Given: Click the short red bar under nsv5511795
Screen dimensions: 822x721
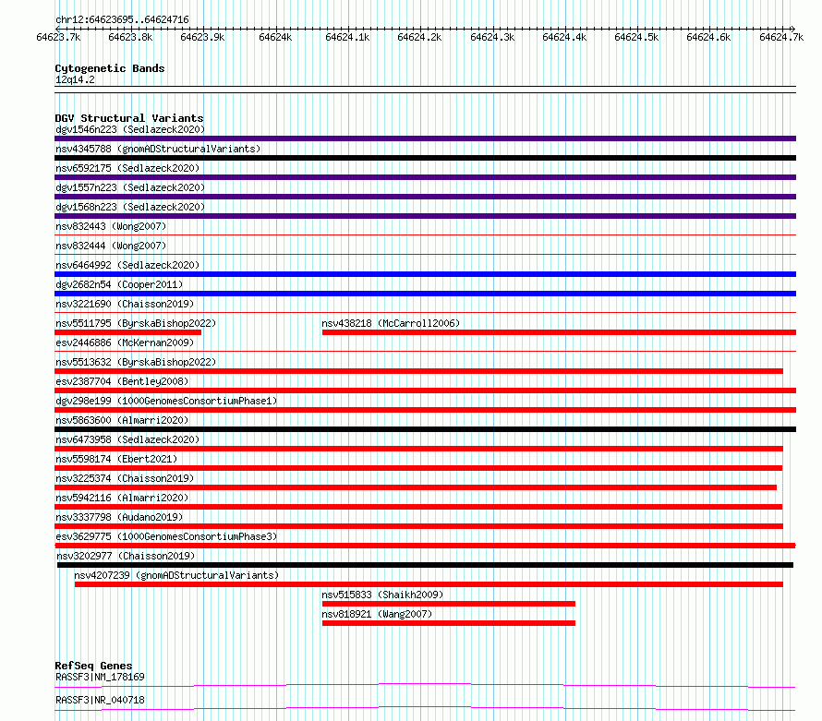Looking at the screenshot, I should coord(127,332).
